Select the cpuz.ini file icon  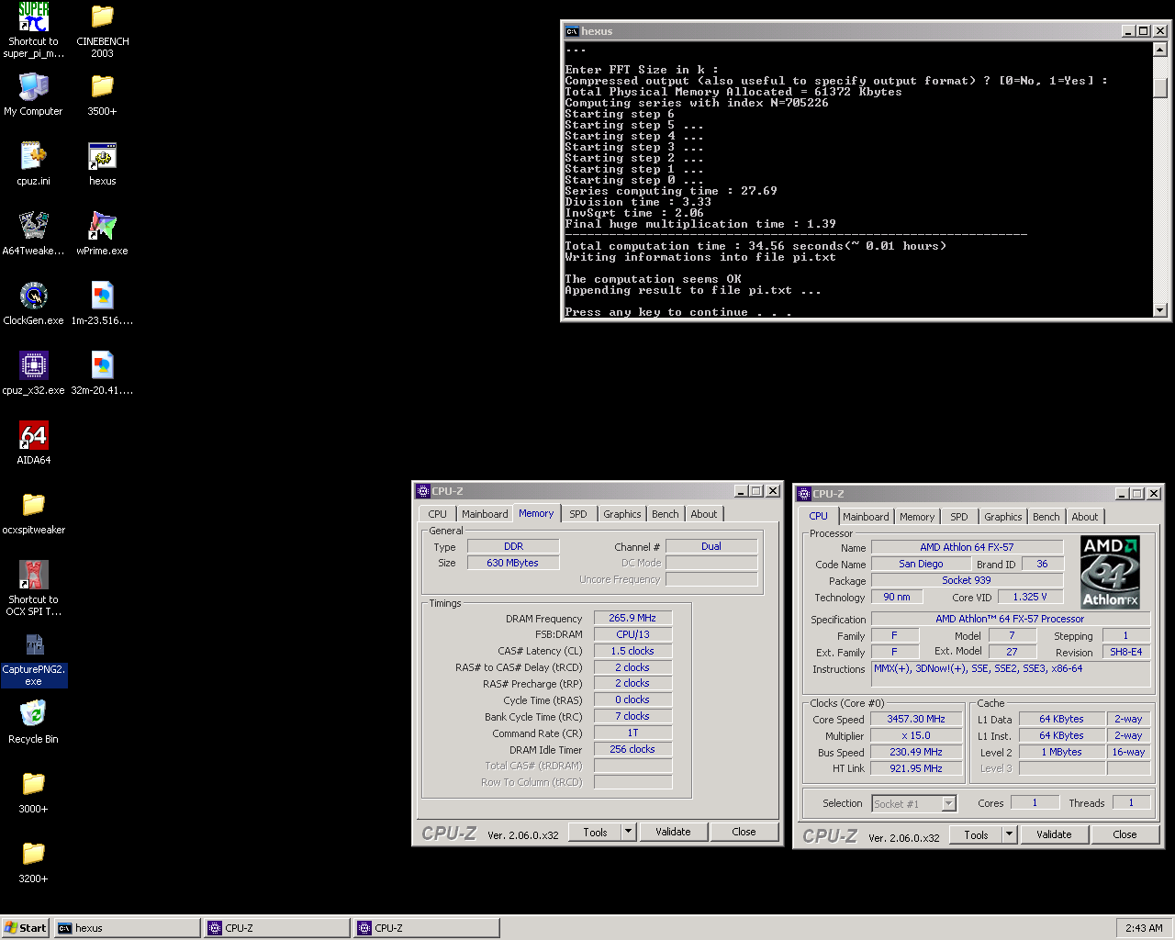pos(33,156)
